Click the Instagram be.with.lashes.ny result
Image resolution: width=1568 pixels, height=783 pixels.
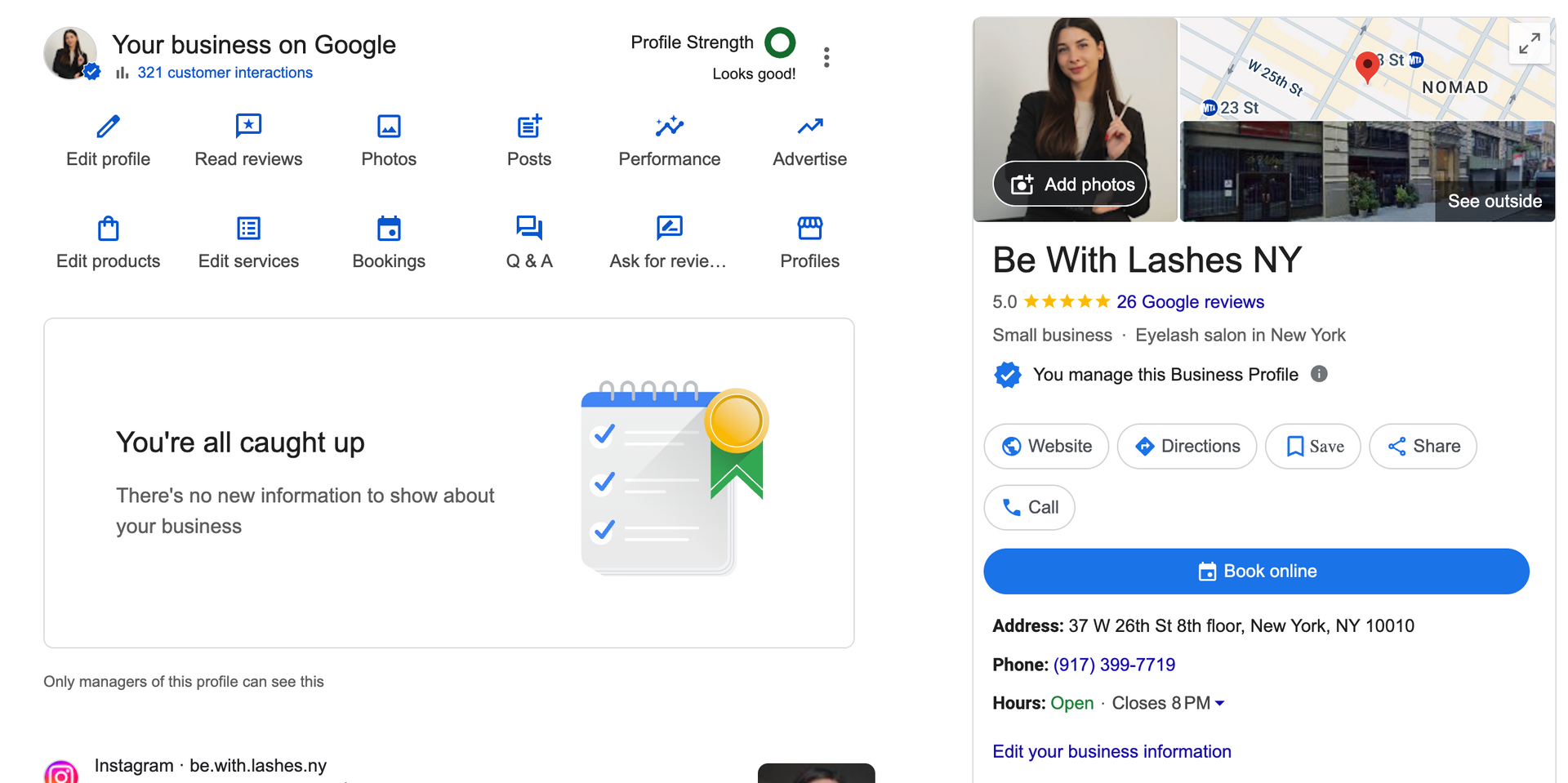pyautogui.click(x=211, y=766)
